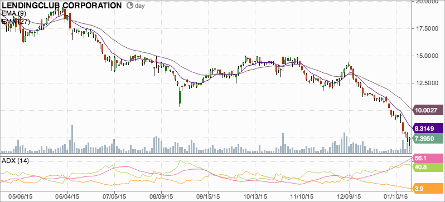This screenshot has width=445, height=202.
Task: Click the day interval label
Action: (139, 6)
